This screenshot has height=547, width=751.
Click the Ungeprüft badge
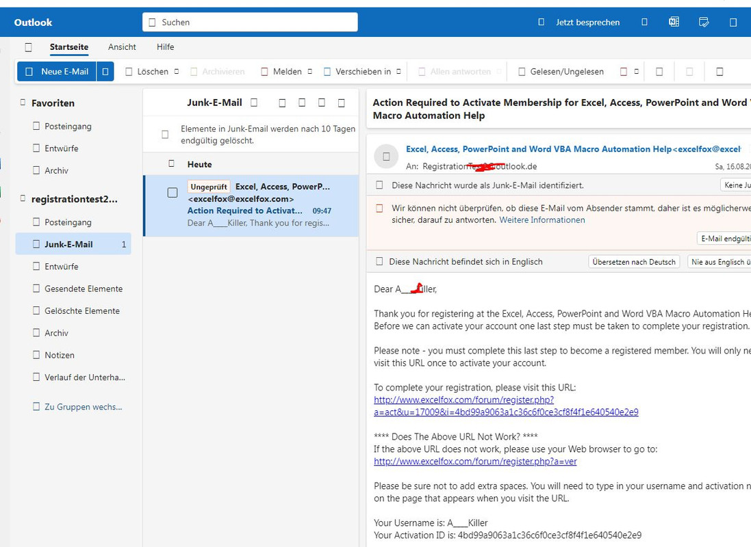tap(209, 187)
